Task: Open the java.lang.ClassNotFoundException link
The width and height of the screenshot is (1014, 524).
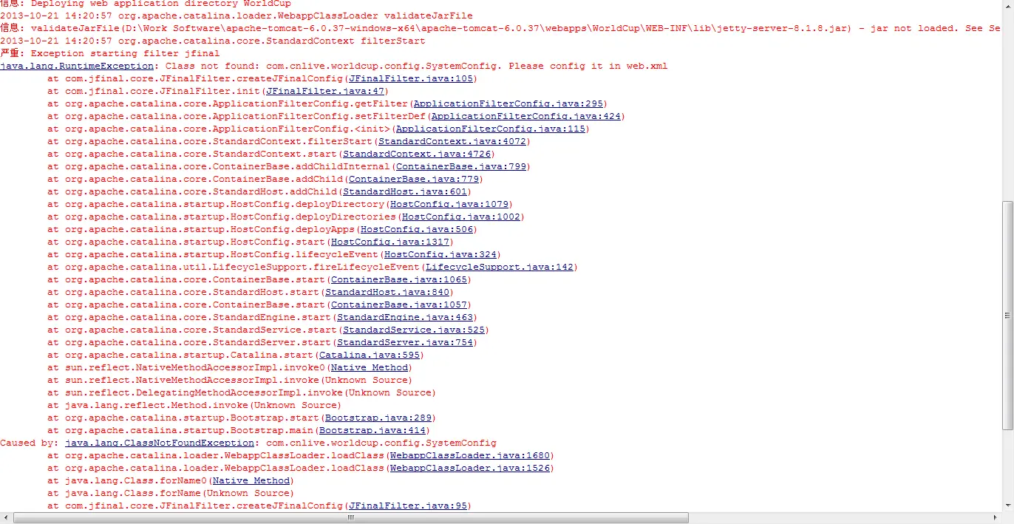Action: pos(160,443)
